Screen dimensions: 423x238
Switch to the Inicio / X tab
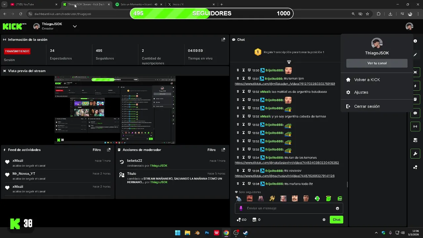191,5
